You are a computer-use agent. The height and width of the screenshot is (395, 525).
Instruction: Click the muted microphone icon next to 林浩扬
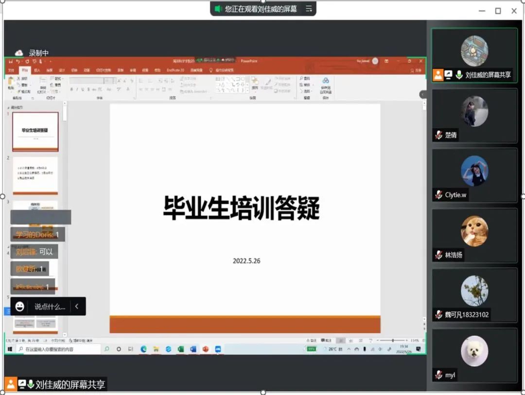point(438,255)
